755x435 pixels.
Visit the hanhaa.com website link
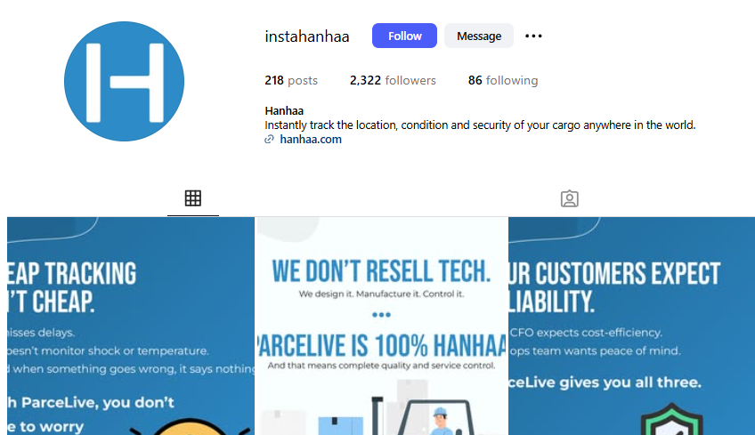[x=311, y=140]
